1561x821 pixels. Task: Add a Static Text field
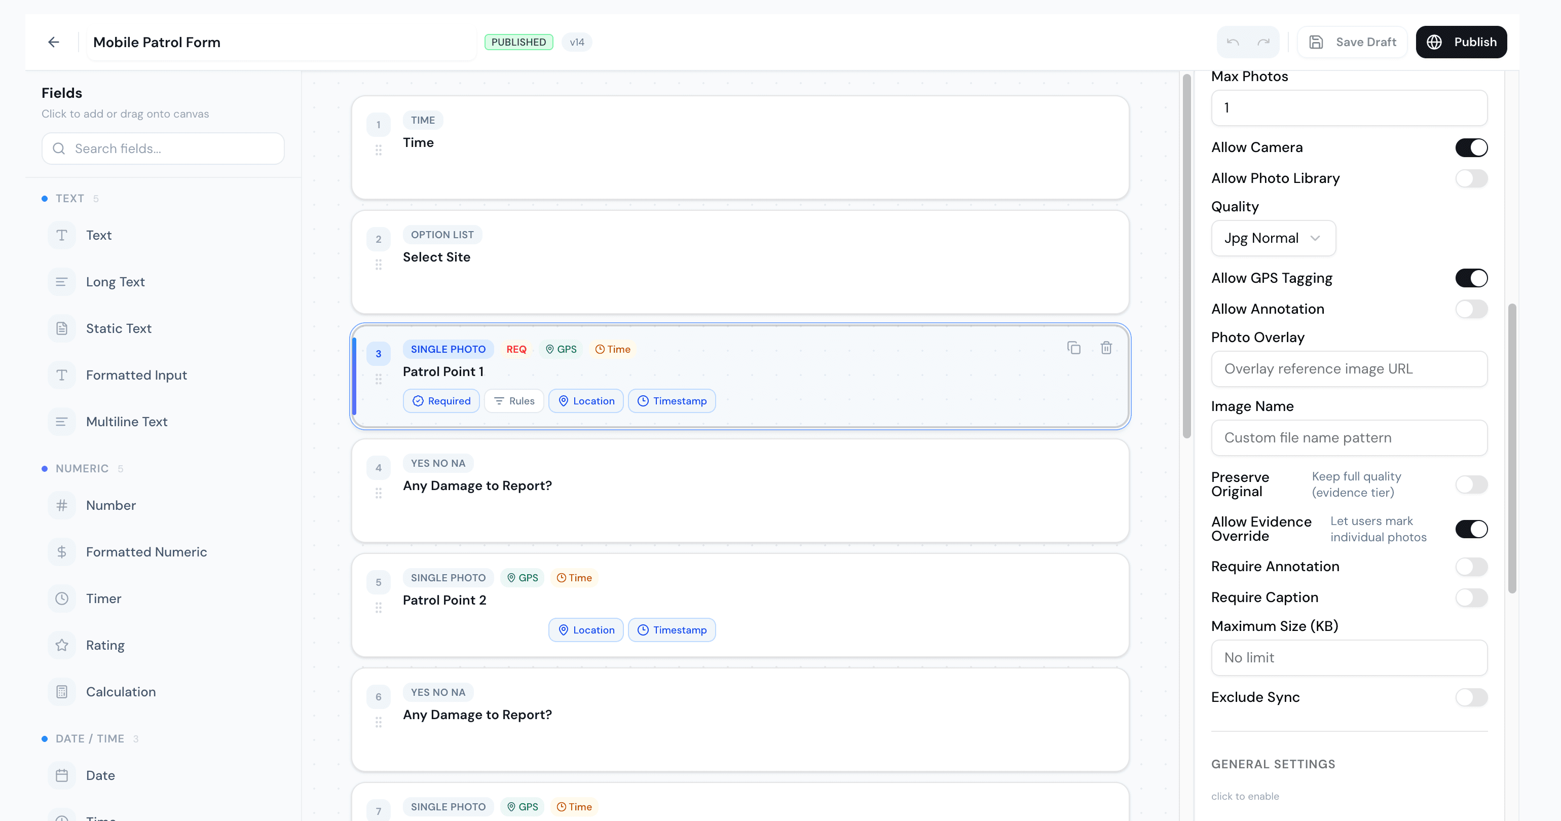(x=162, y=328)
